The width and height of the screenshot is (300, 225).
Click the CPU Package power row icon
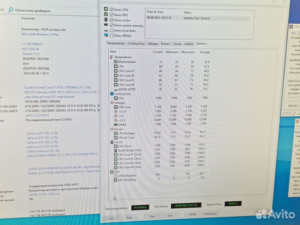[115, 133]
